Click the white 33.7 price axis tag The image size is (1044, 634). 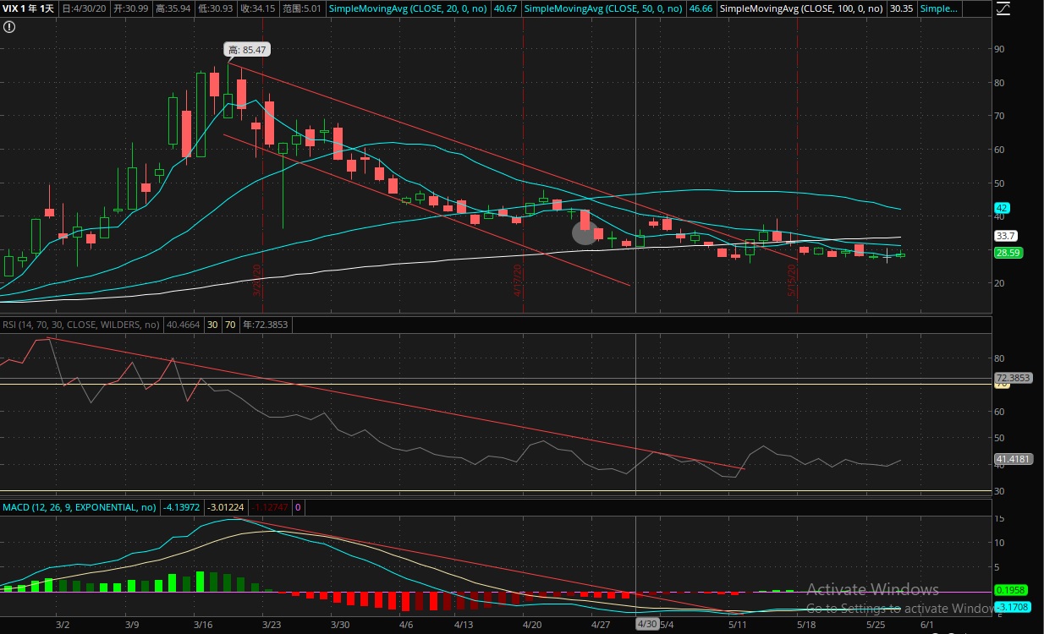[x=1006, y=236]
